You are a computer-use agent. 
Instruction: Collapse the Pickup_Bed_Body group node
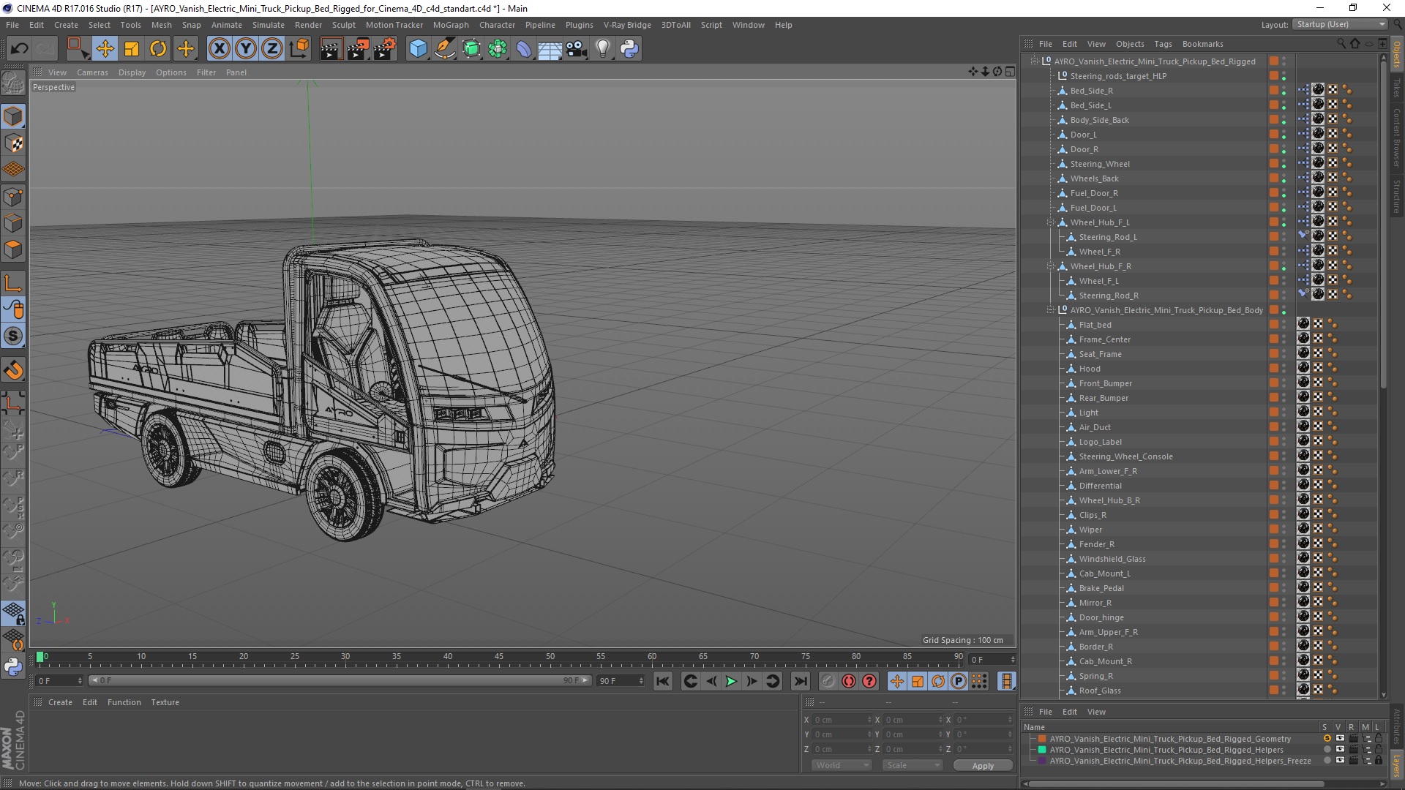click(x=1051, y=310)
